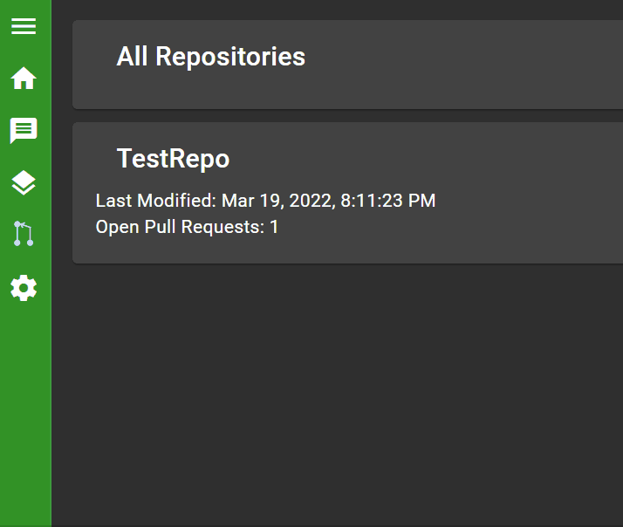Open settings with the gear icon
The image size is (623, 527).
coord(24,288)
